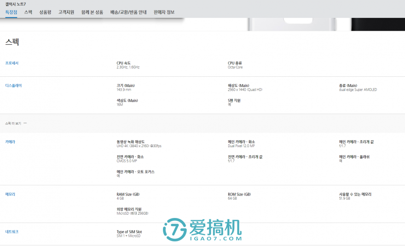Click the 메인 카메라 - 플래쉬 label
The height and width of the screenshot is (246, 405).
click(x=354, y=157)
